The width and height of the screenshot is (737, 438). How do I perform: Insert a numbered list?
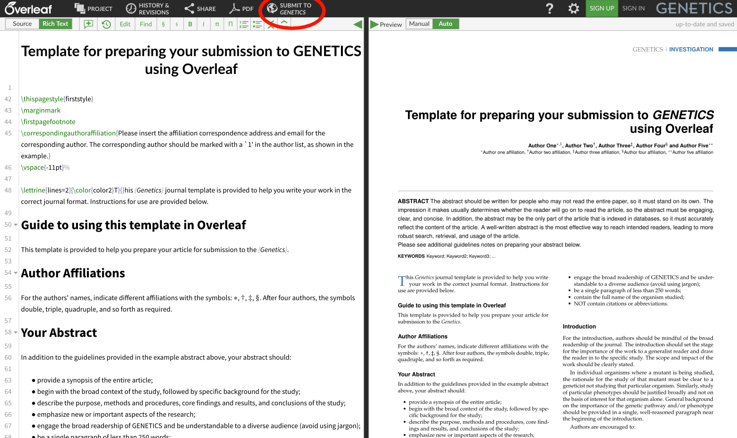[244, 24]
